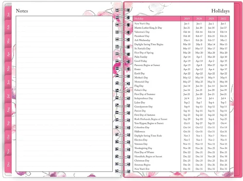This screenshot has height=181, width=243.
Task: Select the Easter row label
Action: tap(138, 69)
